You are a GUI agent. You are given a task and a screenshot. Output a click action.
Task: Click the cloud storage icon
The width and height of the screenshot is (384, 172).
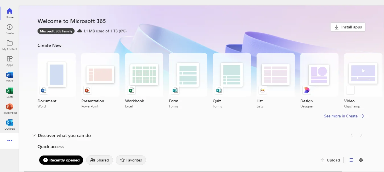pos(80,31)
